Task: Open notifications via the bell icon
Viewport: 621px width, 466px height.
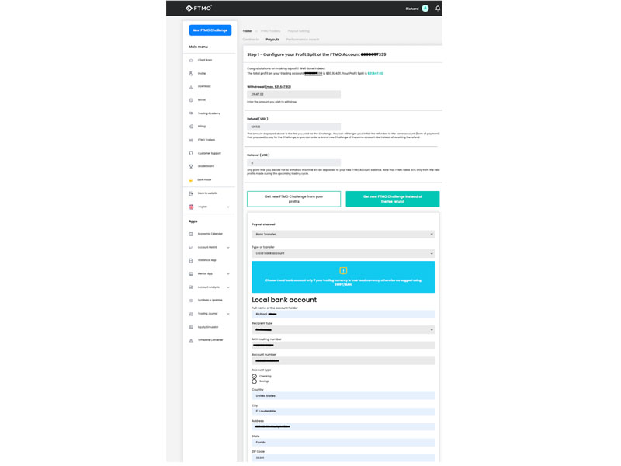Action: (x=438, y=9)
